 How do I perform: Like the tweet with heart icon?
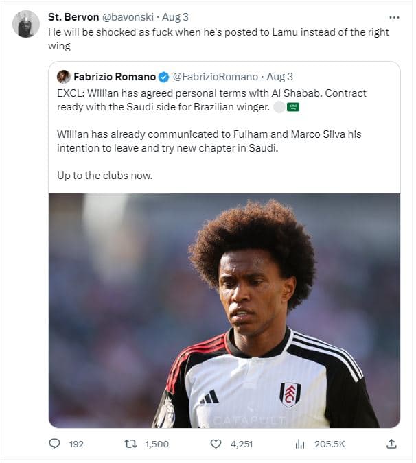[x=216, y=444]
